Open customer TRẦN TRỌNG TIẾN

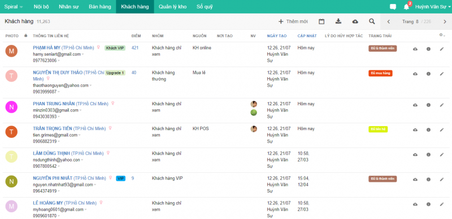(53, 128)
